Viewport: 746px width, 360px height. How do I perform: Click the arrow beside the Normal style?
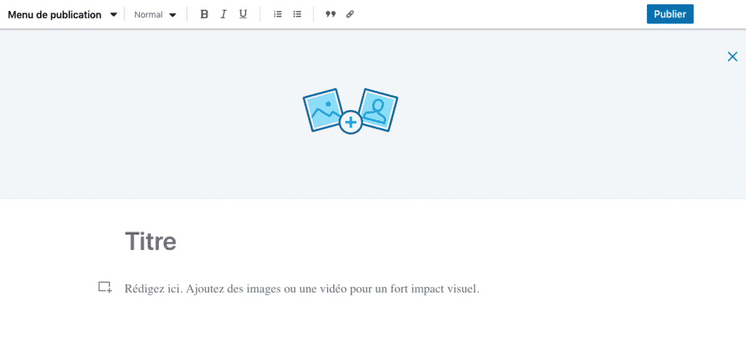coord(173,15)
